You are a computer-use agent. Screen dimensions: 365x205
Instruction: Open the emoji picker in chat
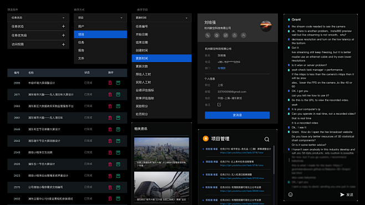click(291, 194)
